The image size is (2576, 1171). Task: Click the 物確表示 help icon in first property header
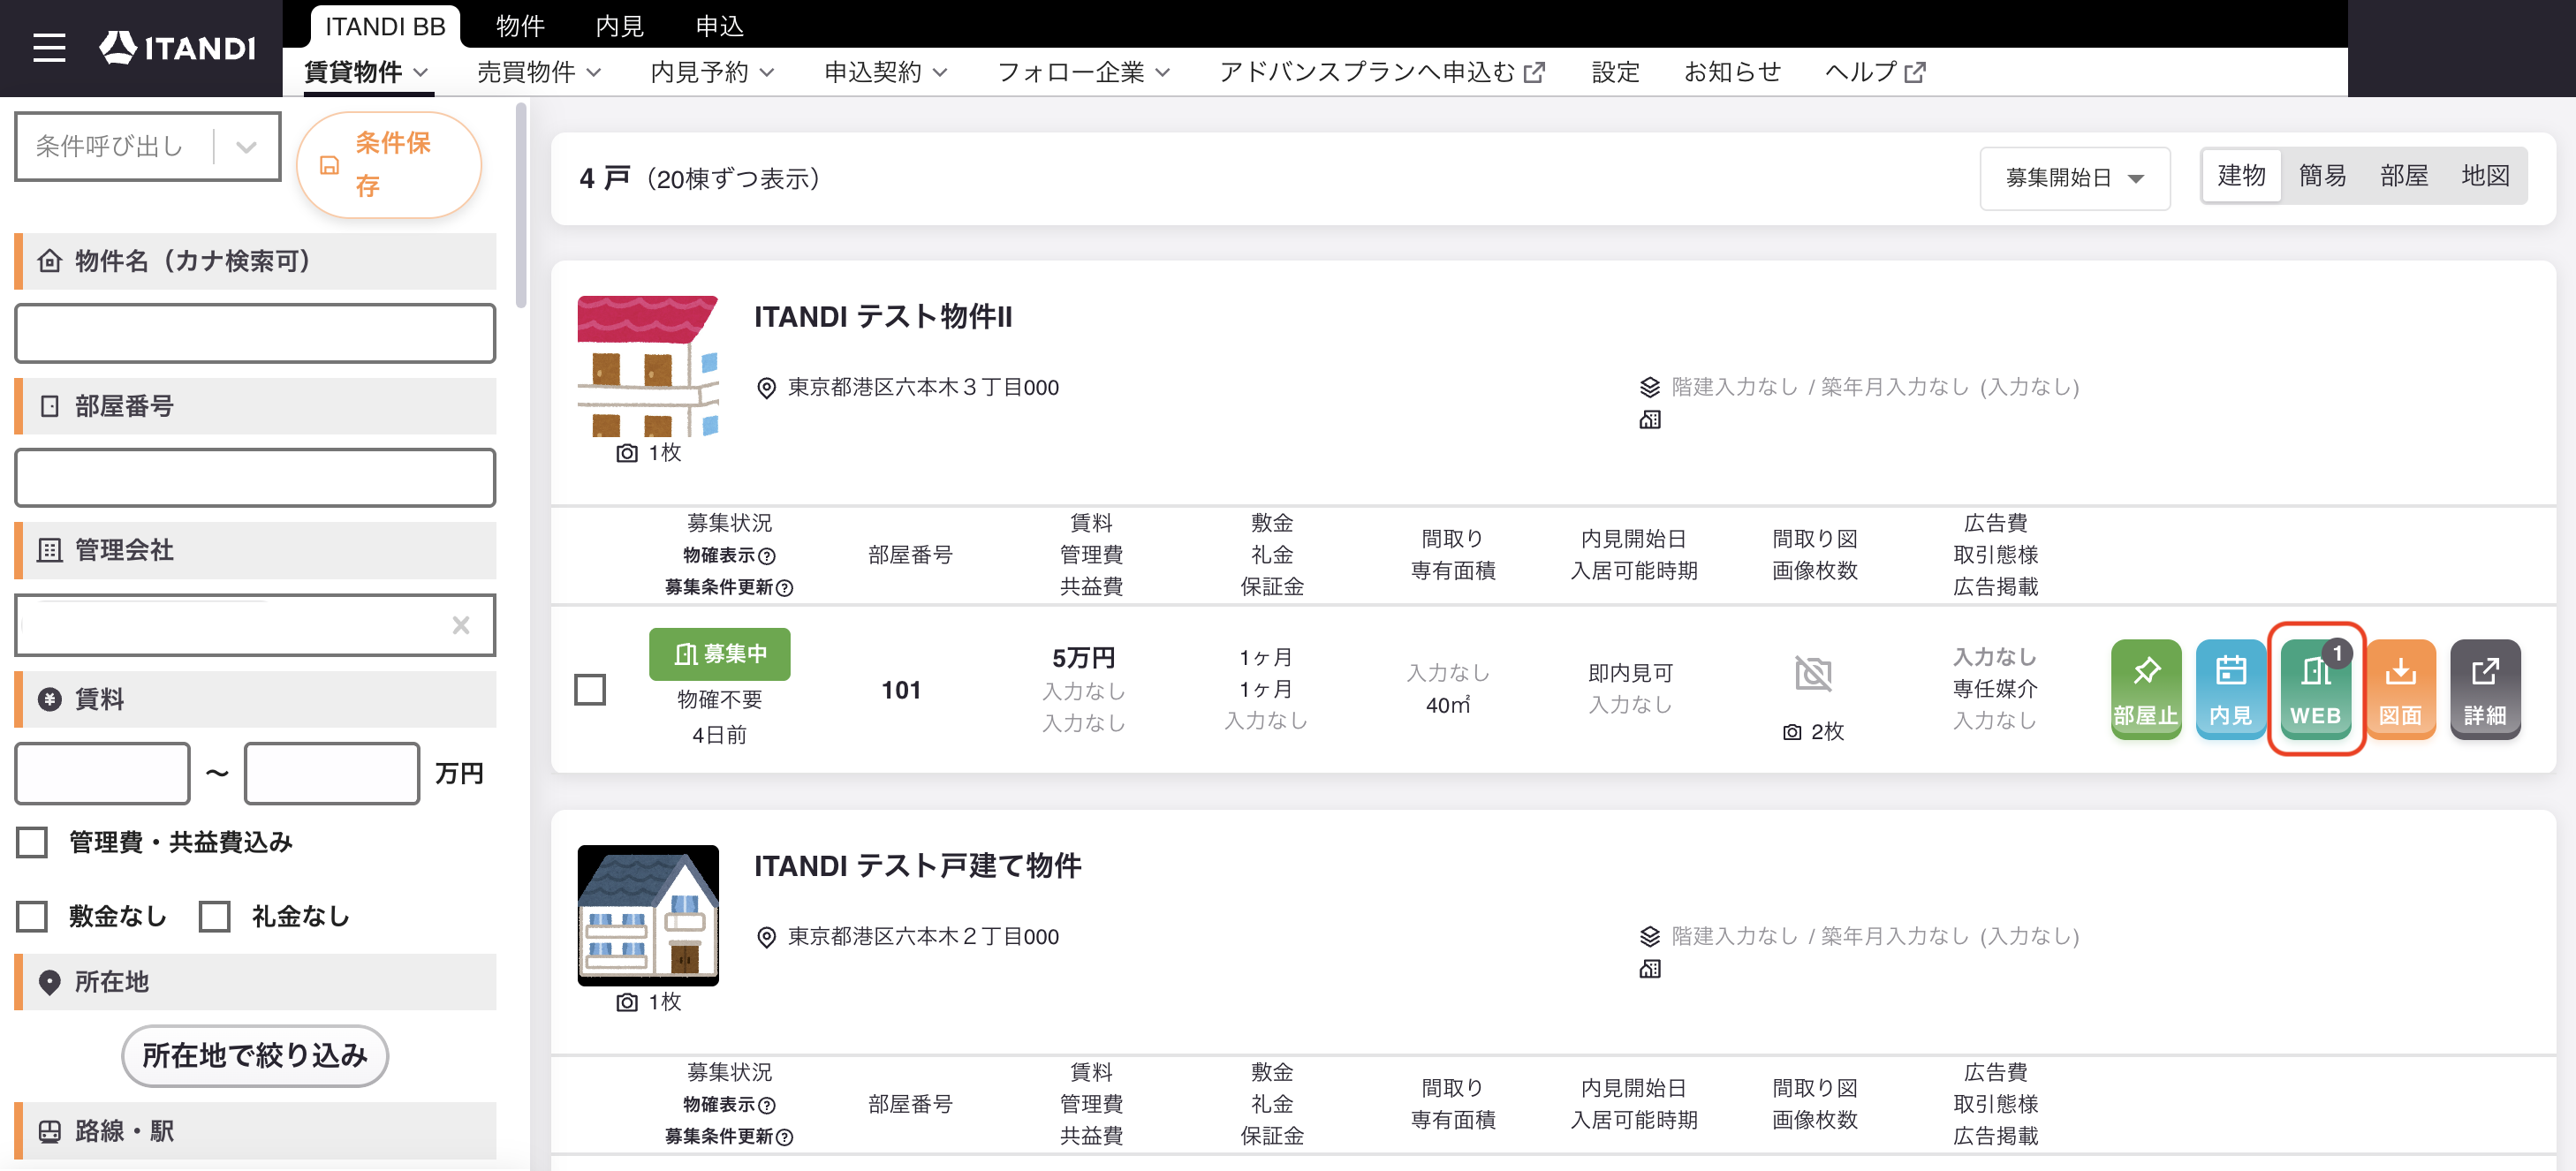click(767, 556)
